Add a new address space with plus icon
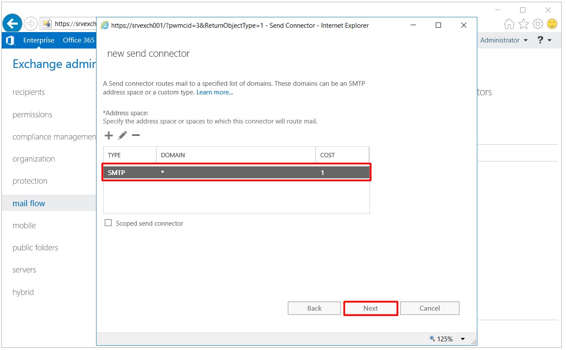The height and width of the screenshot is (350, 566). tap(109, 136)
